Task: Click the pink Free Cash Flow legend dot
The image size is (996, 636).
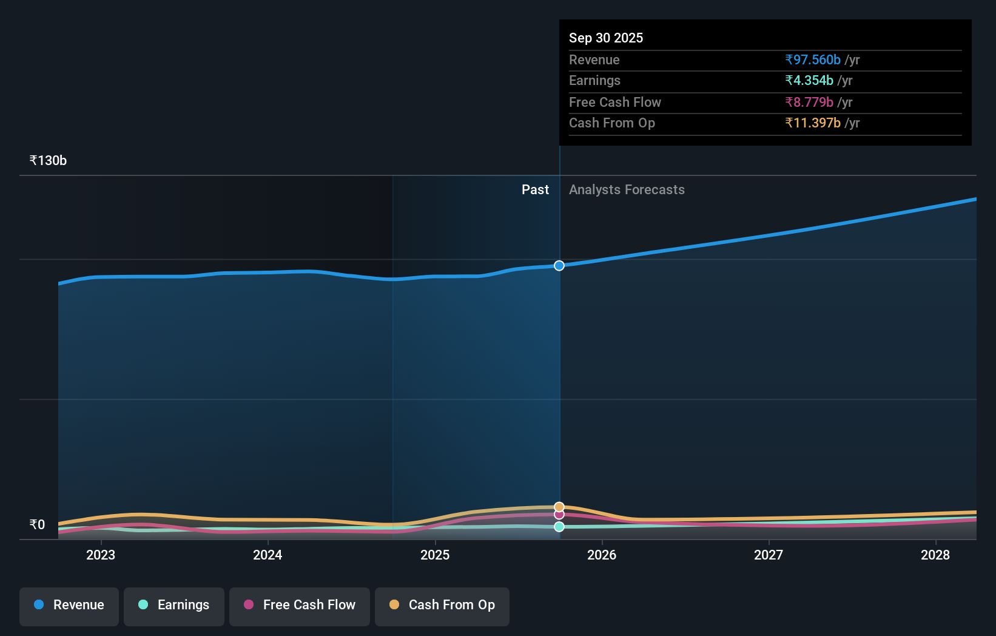Action: tap(248, 605)
